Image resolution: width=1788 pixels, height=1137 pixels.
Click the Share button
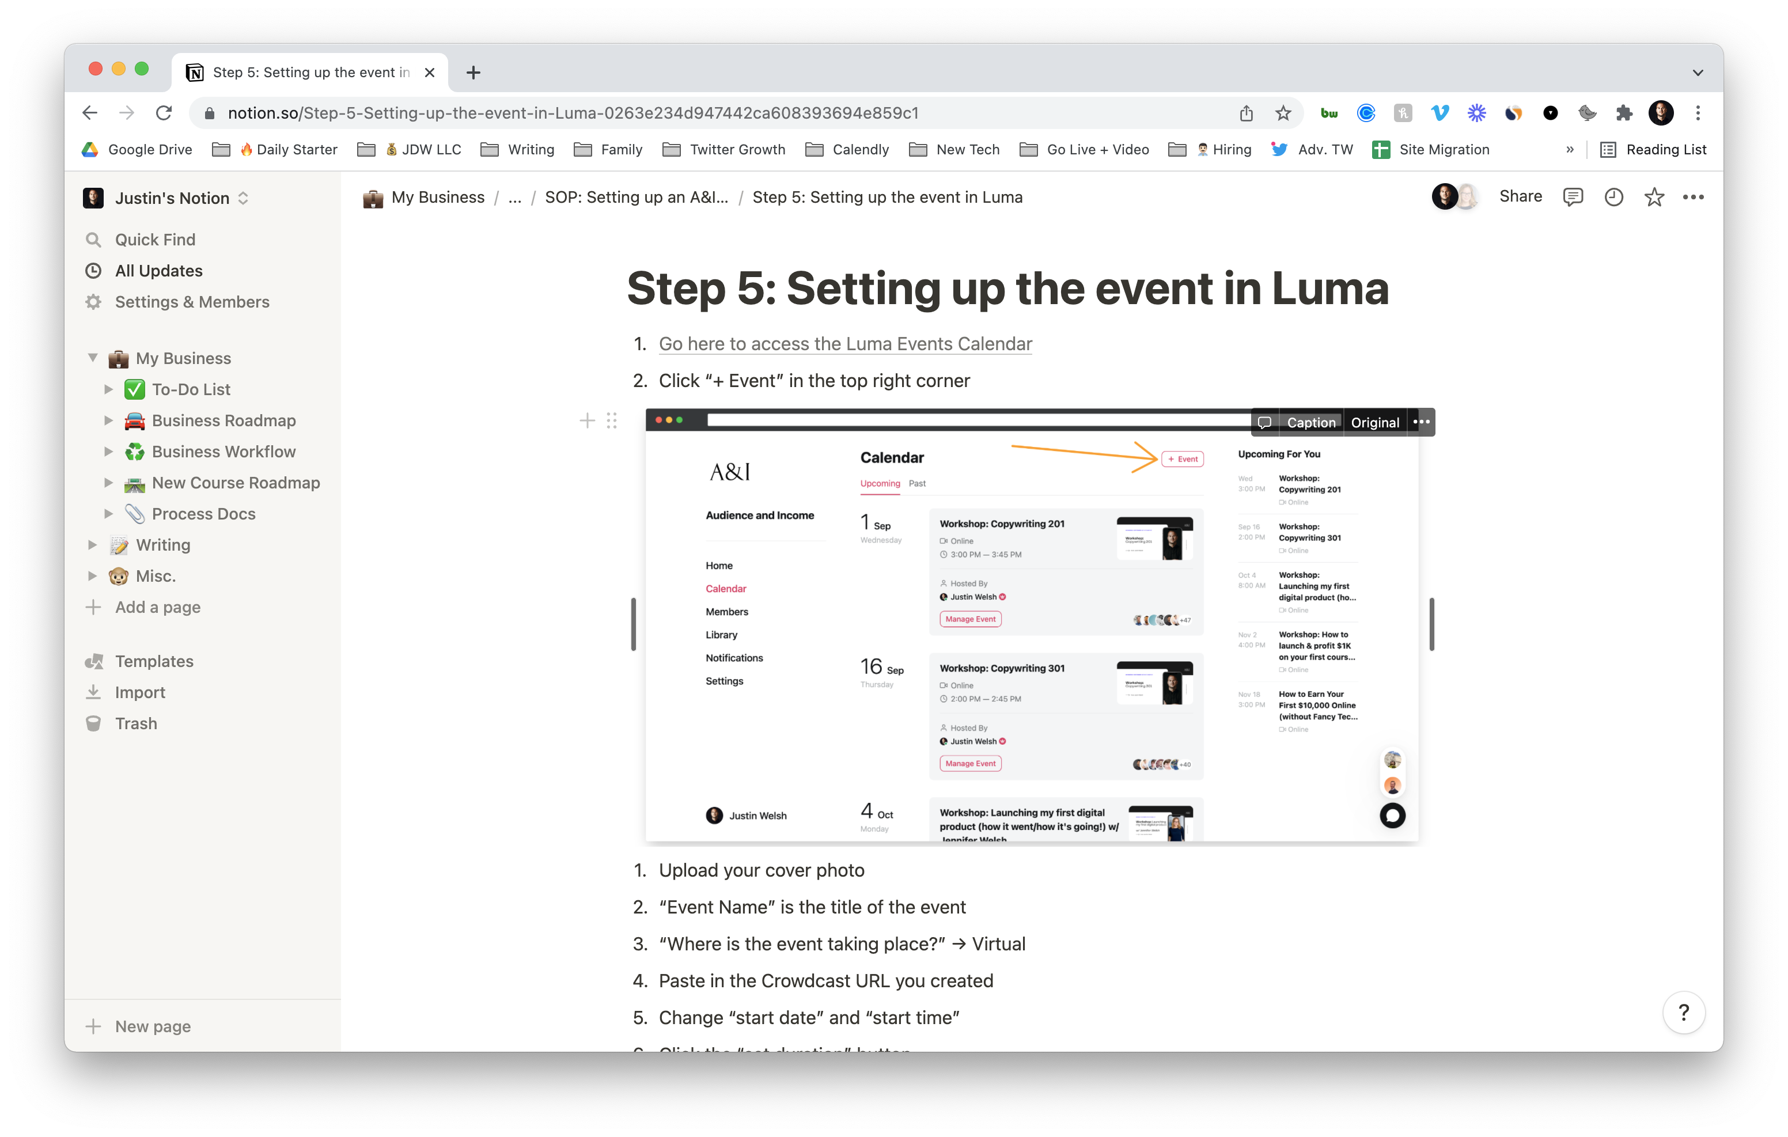pyautogui.click(x=1520, y=197)
